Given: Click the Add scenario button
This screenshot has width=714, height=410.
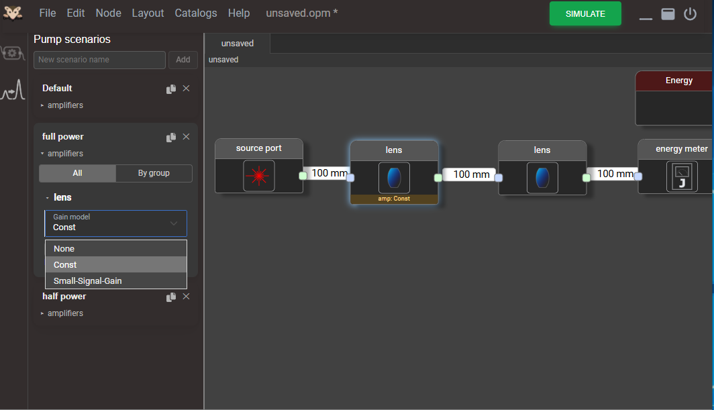Looking at the screenshot, I should (x=183, y=60).
